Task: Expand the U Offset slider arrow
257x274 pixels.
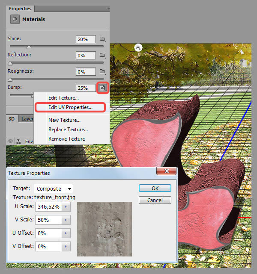Action: click(66, 233)
